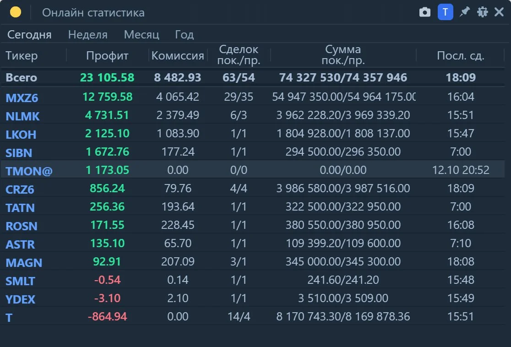Select the LKOH ticker
The image size is (511, 347).
pos(21,135)
